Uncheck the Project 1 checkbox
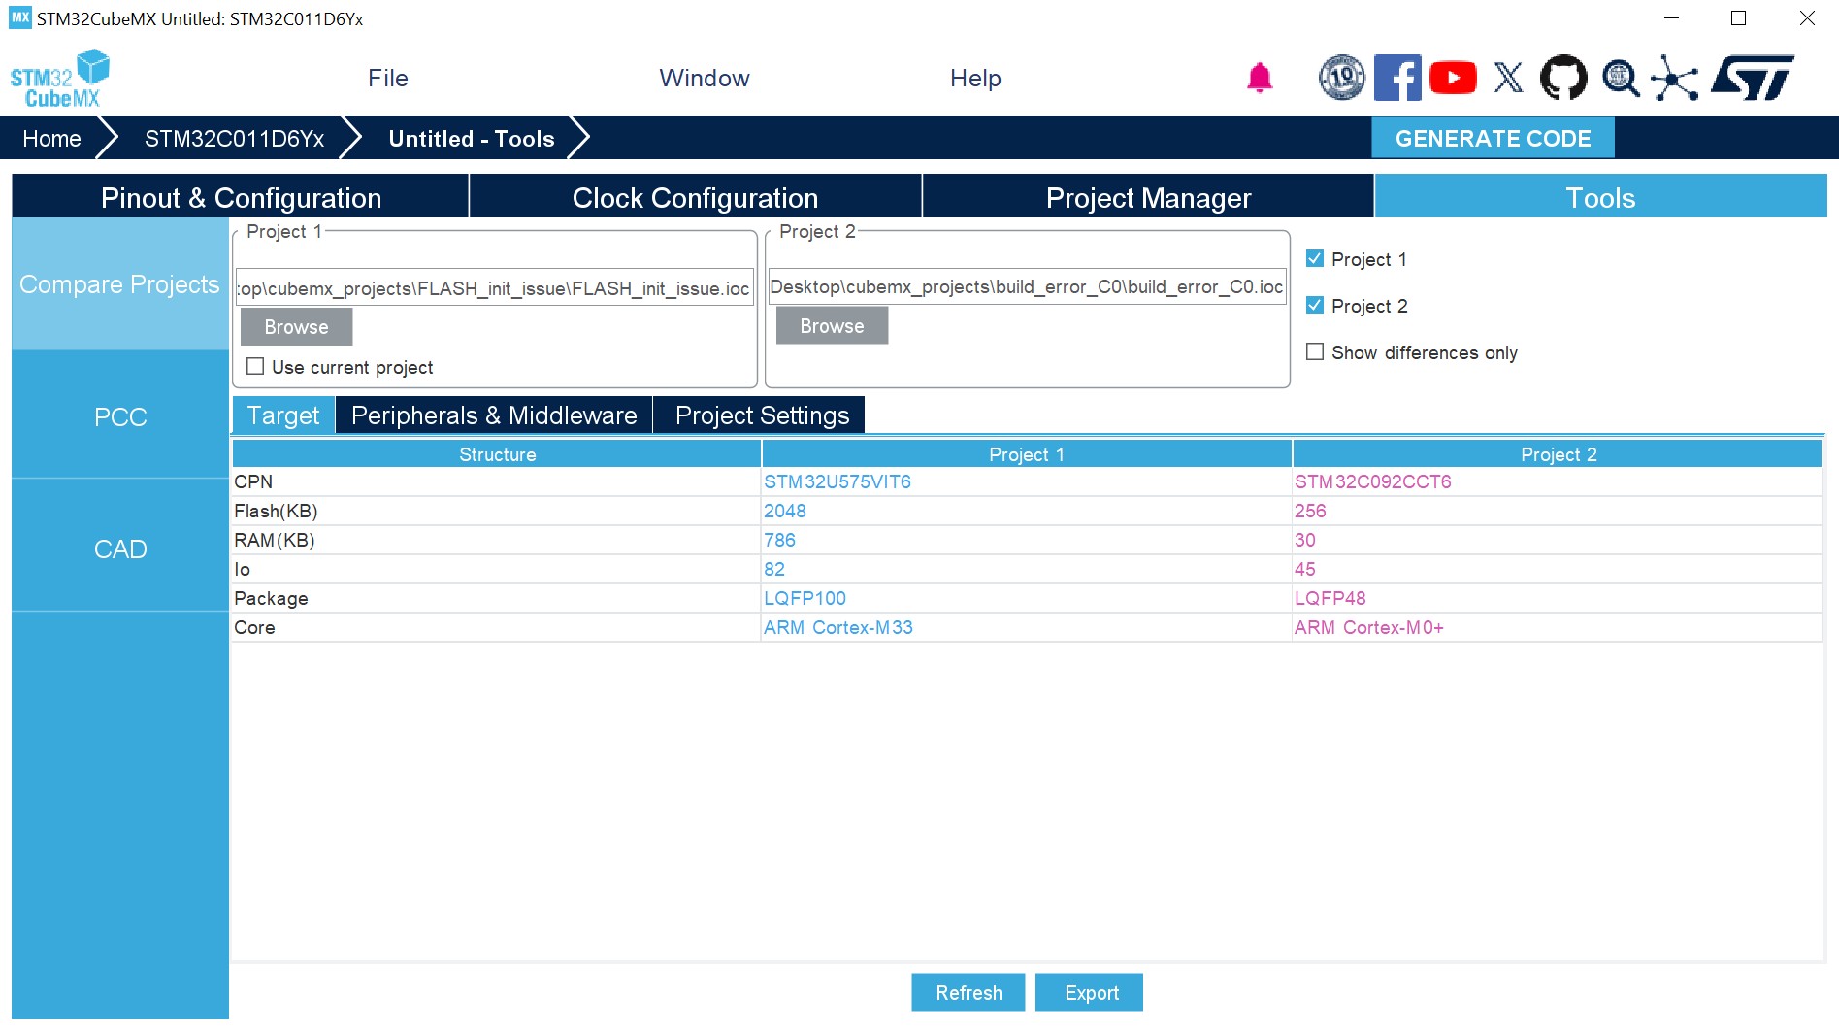 click(x=1315, y=258)
